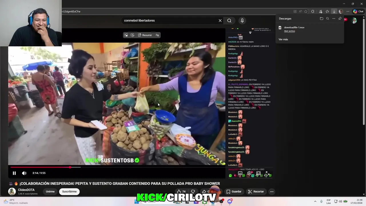This screenshot has width=366, height=206.
Task: Click chat user EL_PILOTO_ESPANOL name
Action: coord(238,84)
